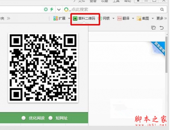The height and width of the screenshot is (130, 170).
Task: Click the undo restore-page arrow icon
Action: [161, 28]
